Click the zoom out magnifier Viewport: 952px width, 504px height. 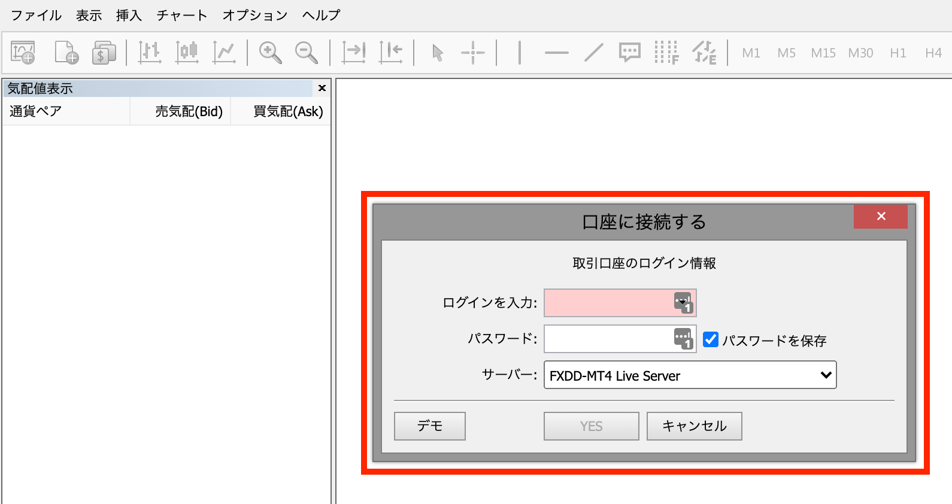click(307, 53)
